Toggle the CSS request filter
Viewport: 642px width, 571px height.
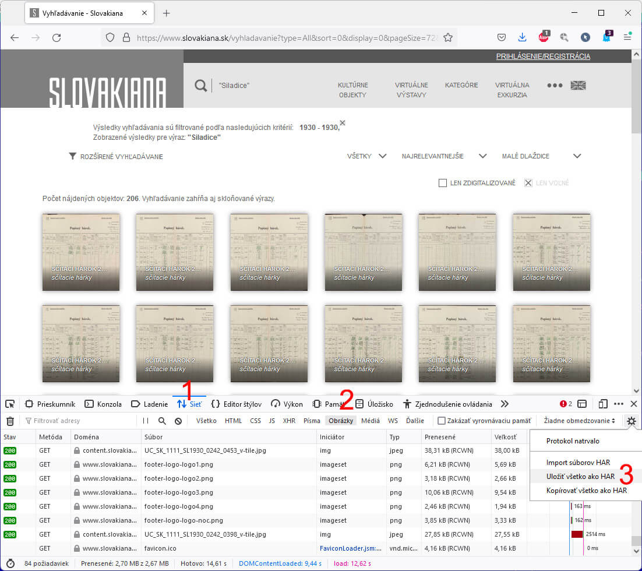[255, 421]
